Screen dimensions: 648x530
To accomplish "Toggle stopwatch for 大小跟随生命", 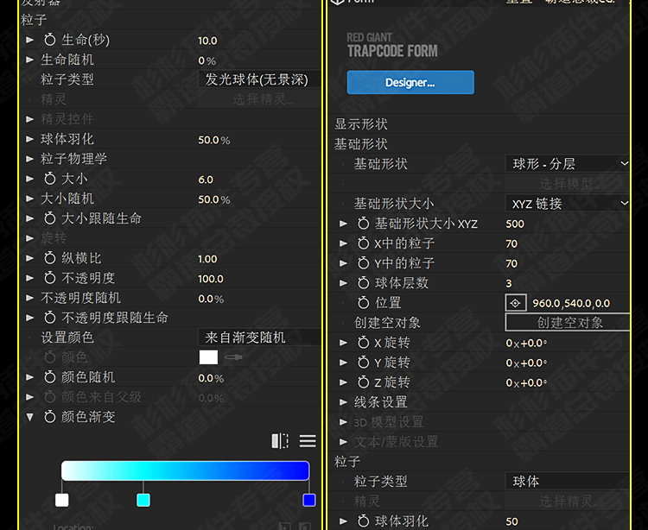I will [50, 218].
